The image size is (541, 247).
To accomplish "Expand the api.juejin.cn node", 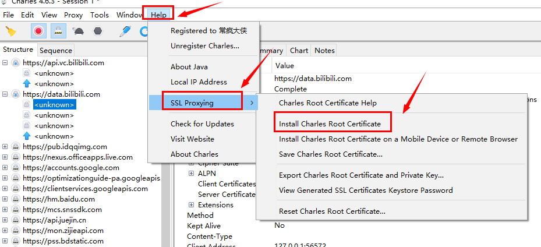I will [5, 220].
